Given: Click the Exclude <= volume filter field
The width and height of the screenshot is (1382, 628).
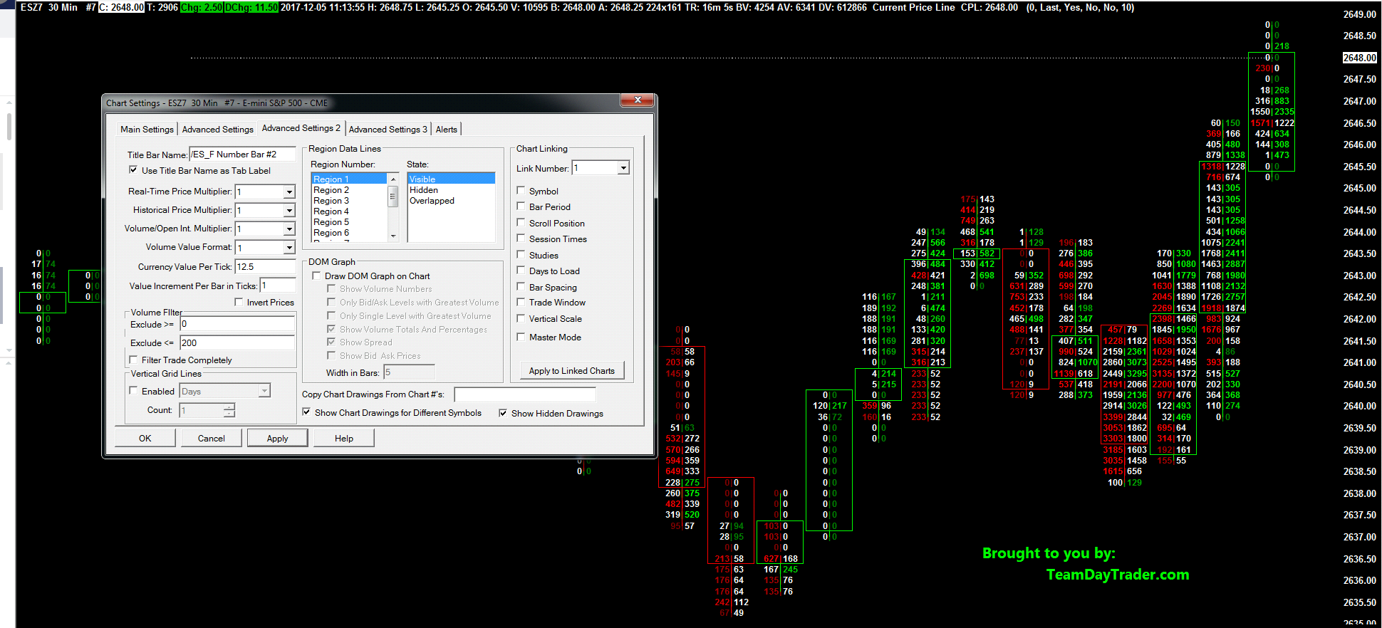Looking at the screenshot, I should coord(237,342).
